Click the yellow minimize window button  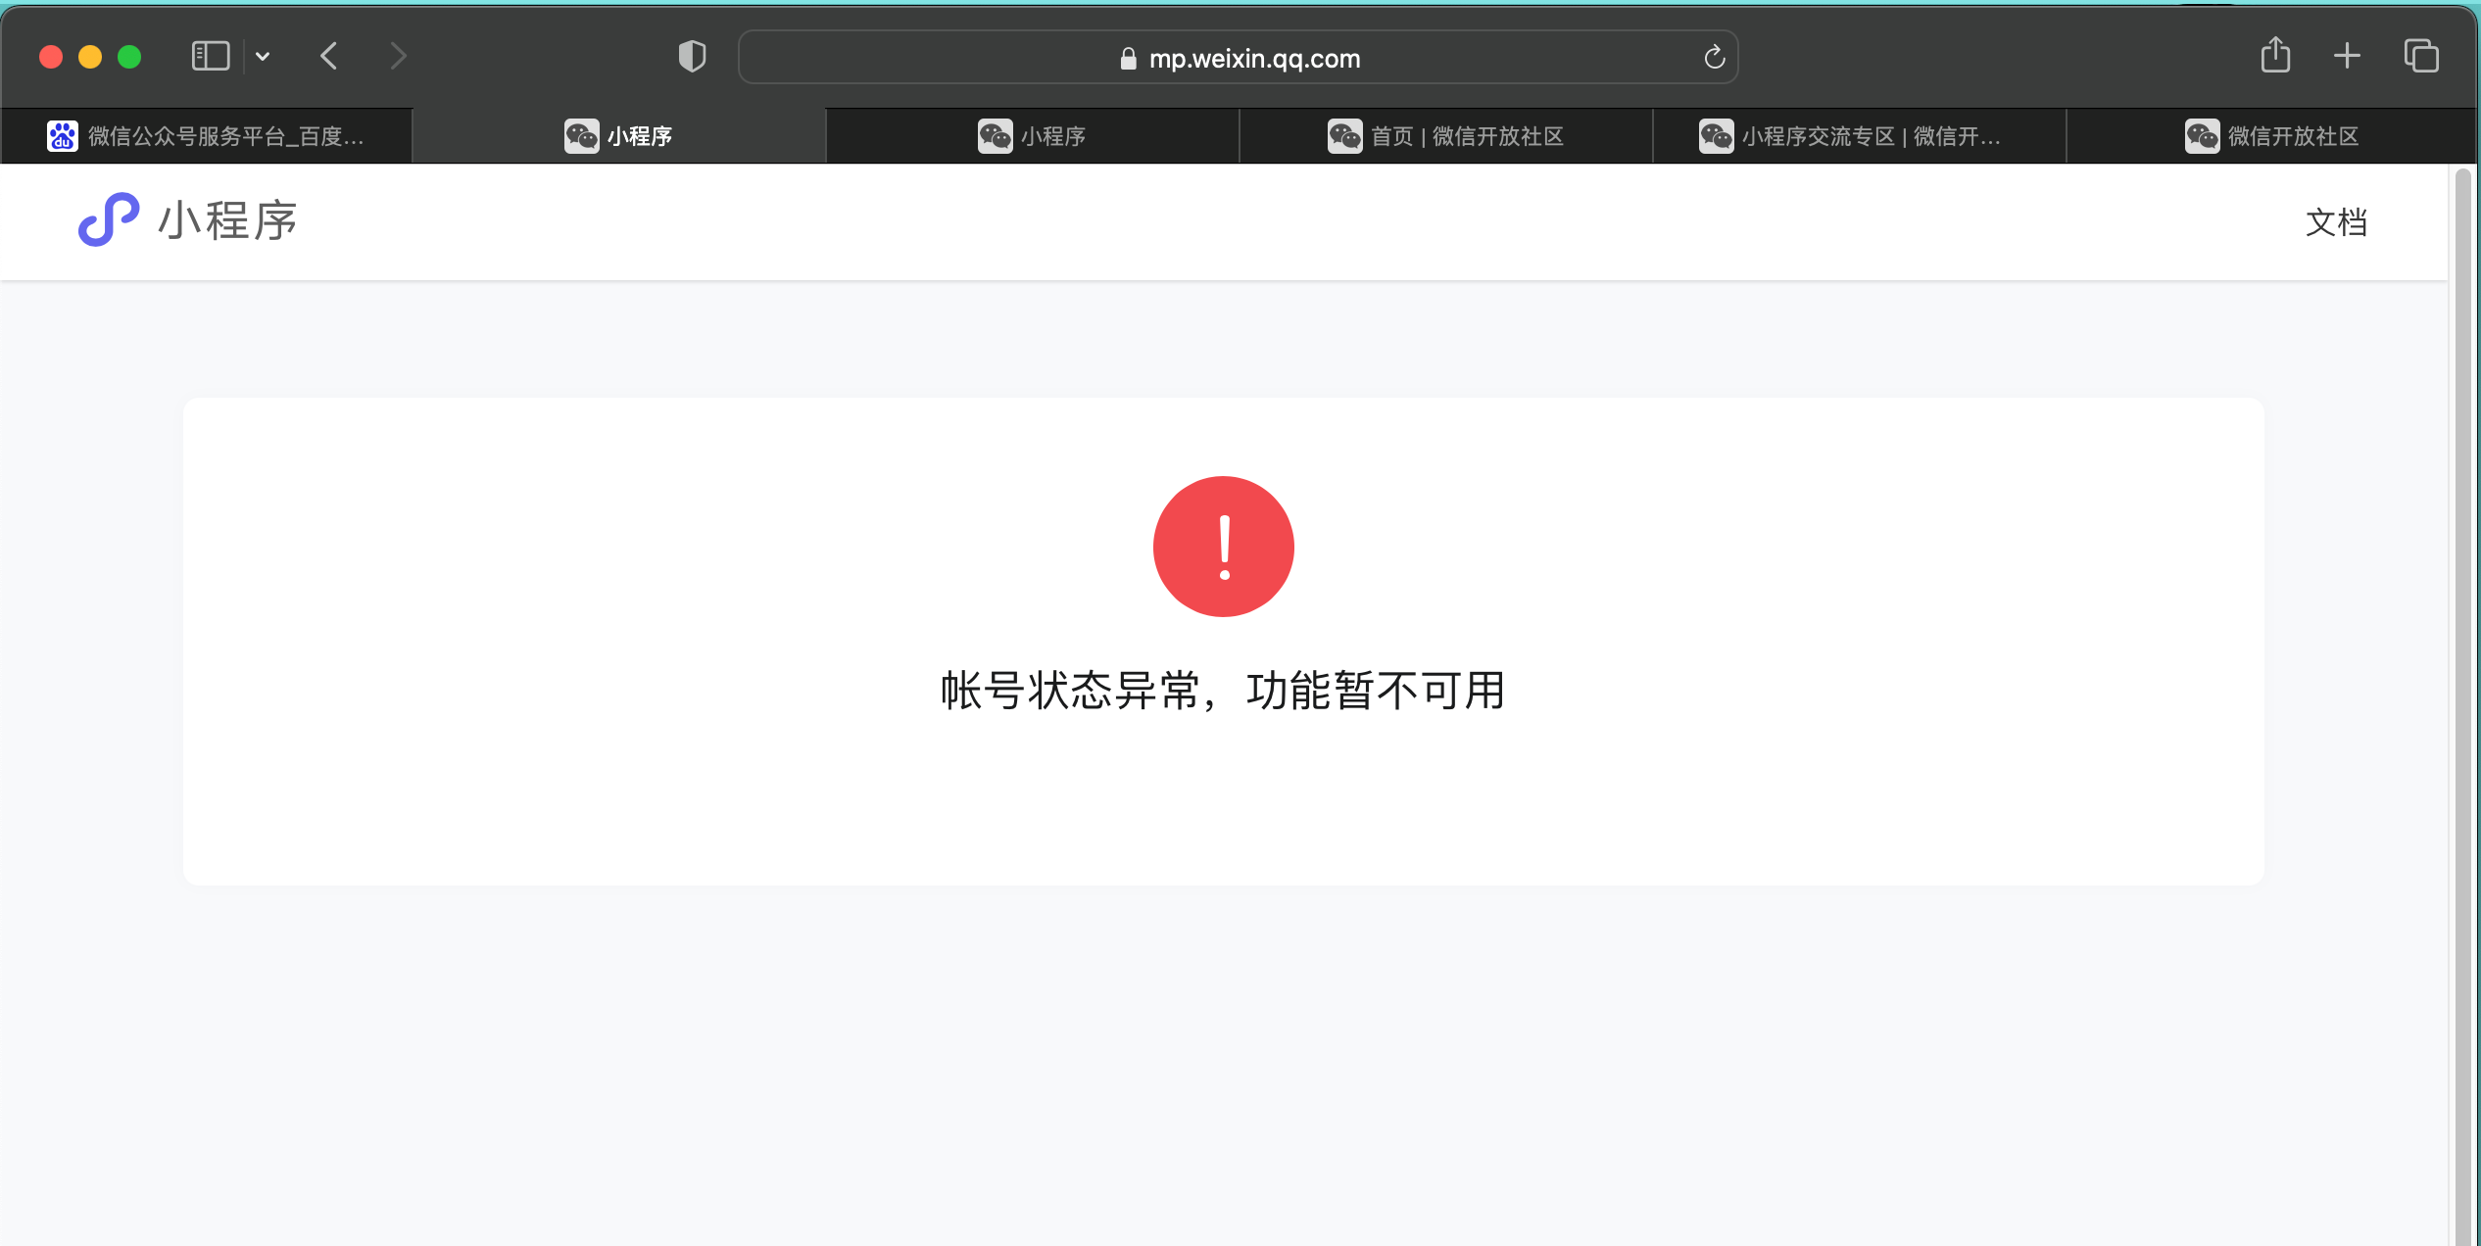(x=90, y=57)
